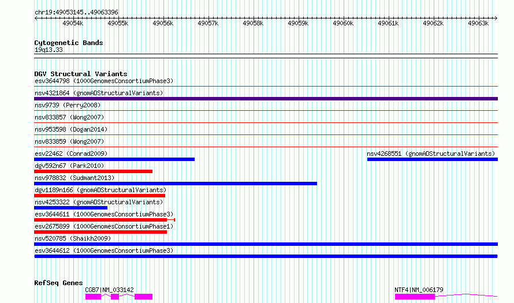Viewport: 514px width, 303px height.
Task: Click the dgv1189n166 gnomAD label
Action: (100, 190)
